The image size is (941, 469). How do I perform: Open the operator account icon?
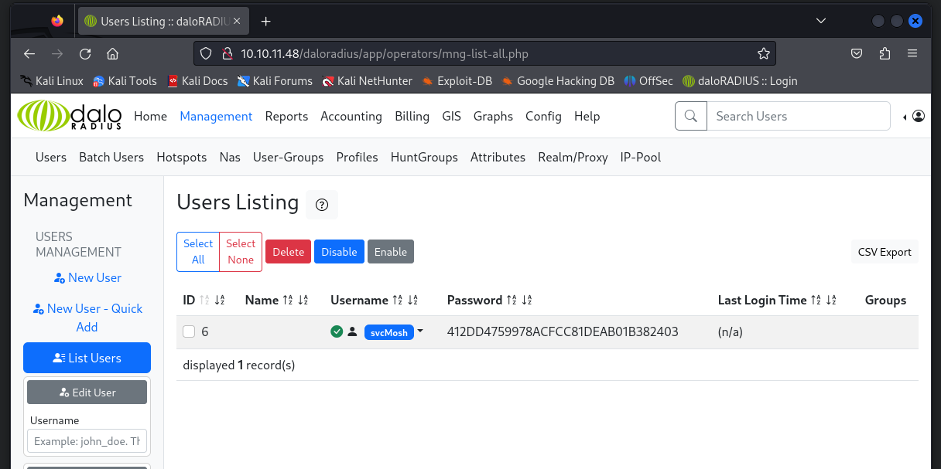pos(918,116)
